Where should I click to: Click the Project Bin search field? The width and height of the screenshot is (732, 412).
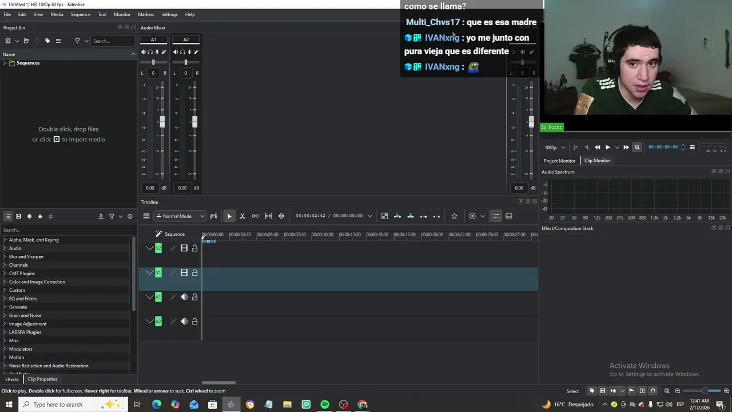pos(113,41)
